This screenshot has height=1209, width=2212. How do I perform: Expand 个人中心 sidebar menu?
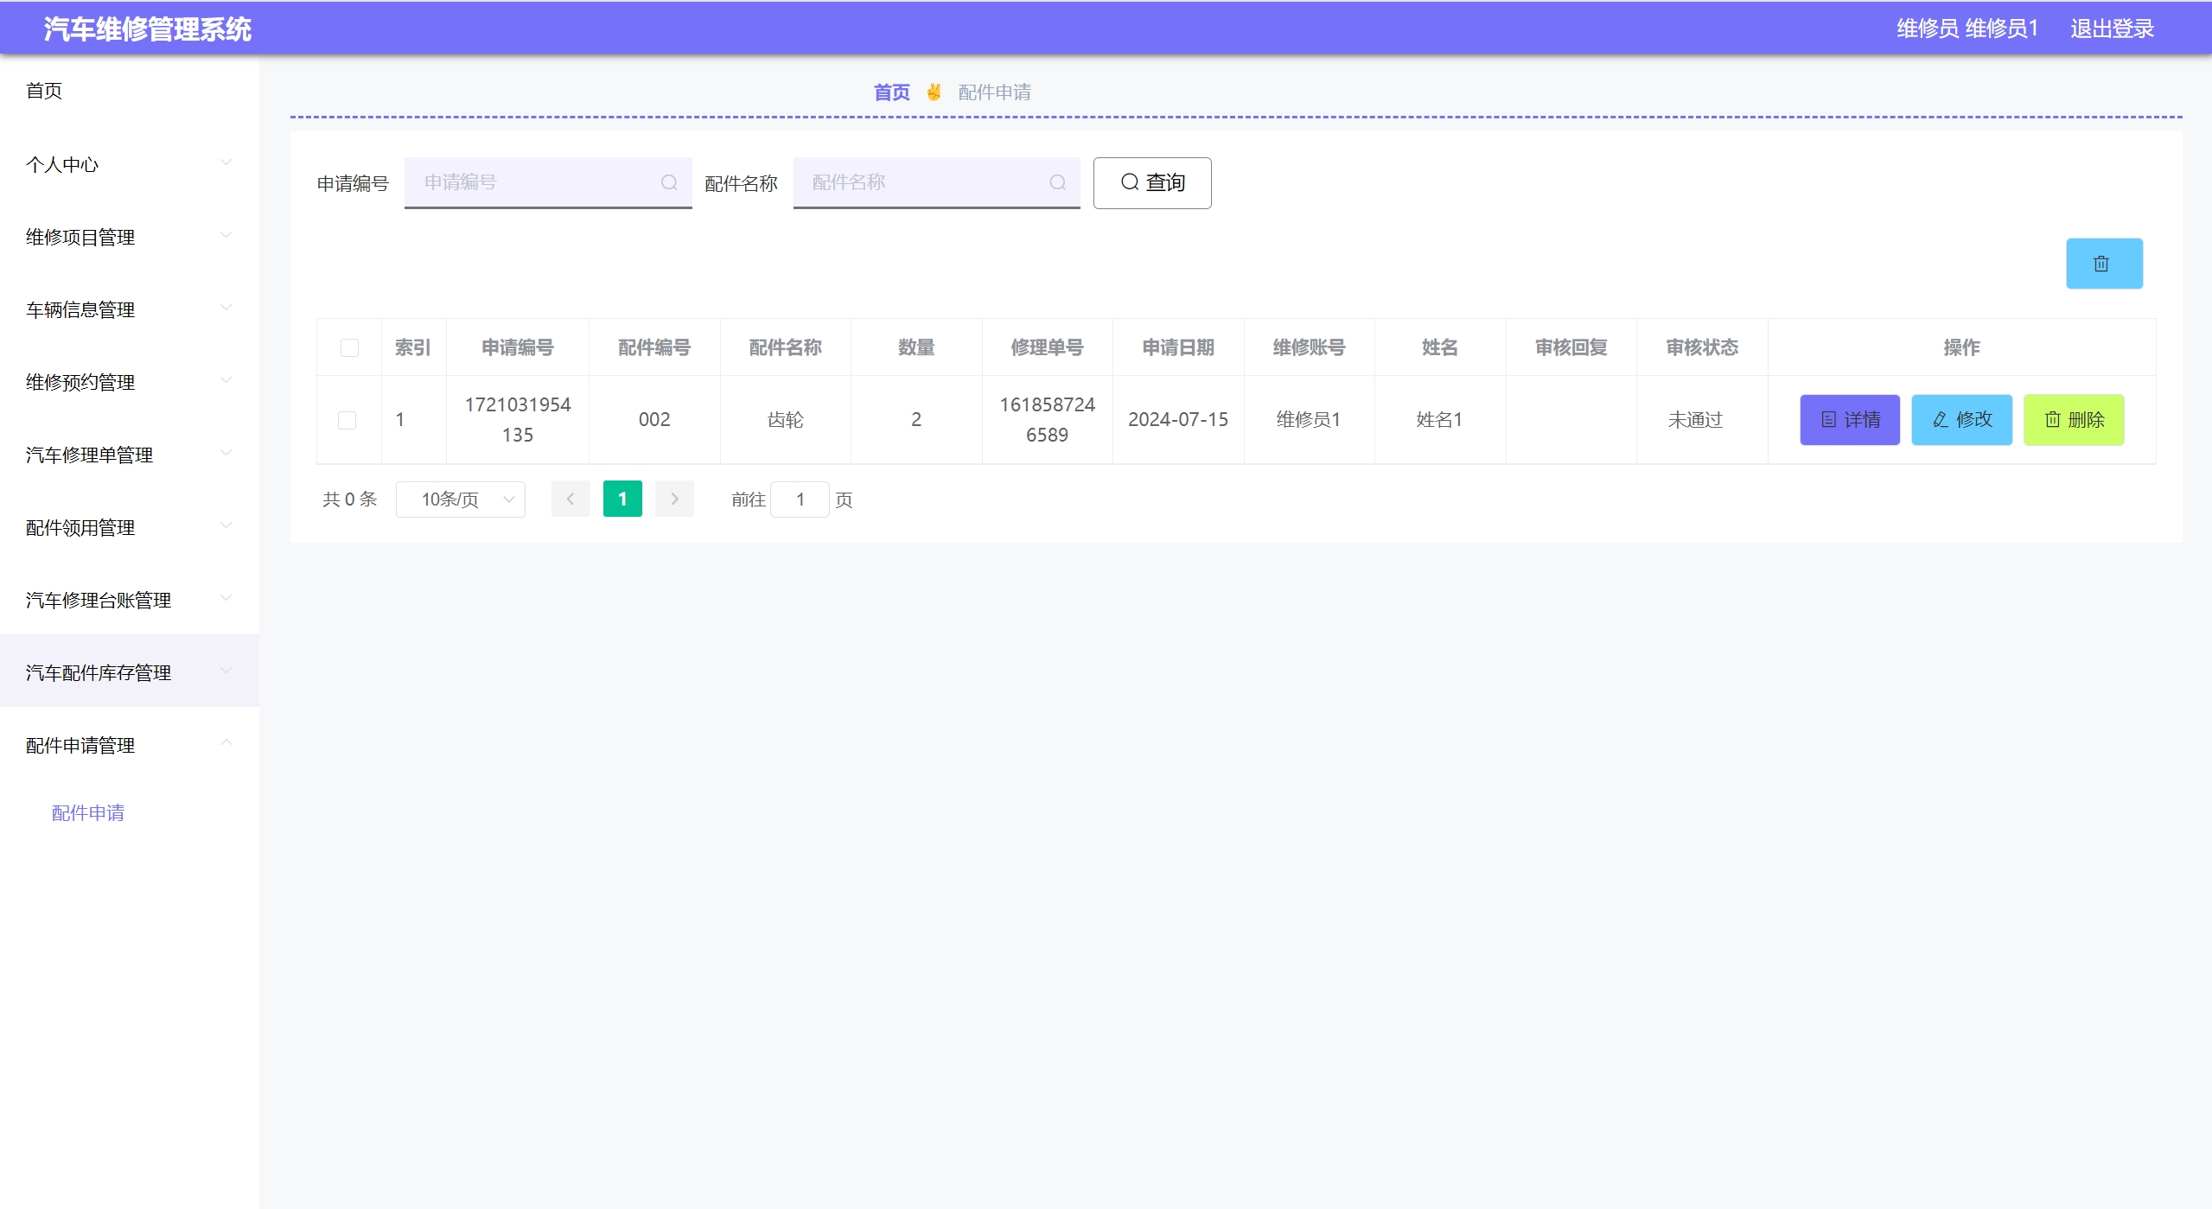(x=130, y=164)
